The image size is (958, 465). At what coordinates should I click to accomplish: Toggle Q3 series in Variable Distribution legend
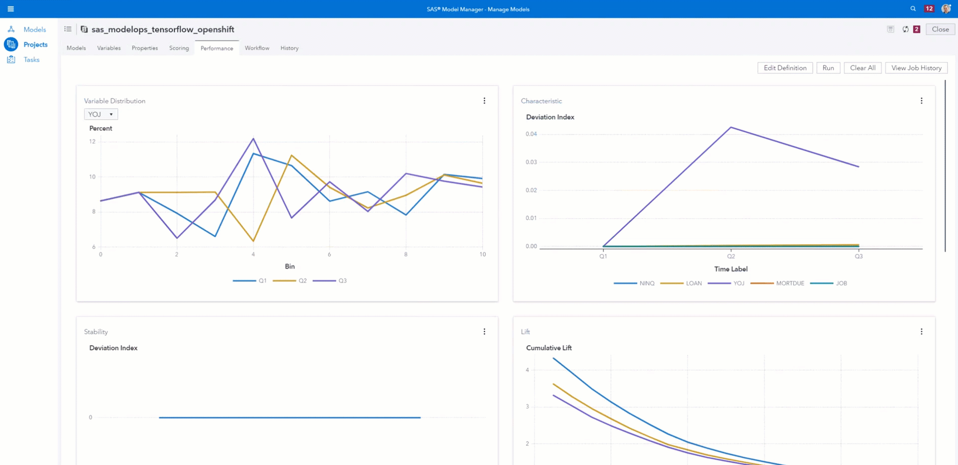[x=330, y=281]
